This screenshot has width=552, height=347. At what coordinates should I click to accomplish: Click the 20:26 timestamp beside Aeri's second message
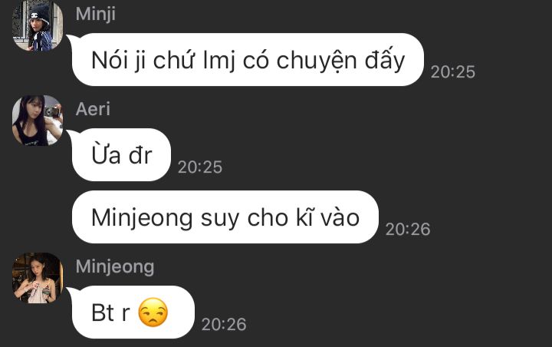408,230
